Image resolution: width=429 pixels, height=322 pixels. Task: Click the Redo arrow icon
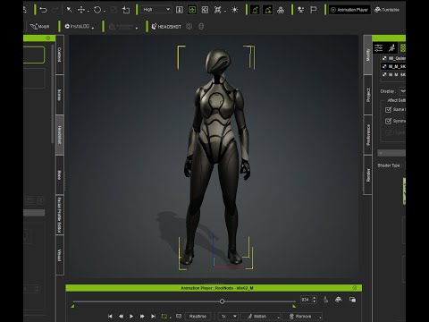tap(55, 10)
